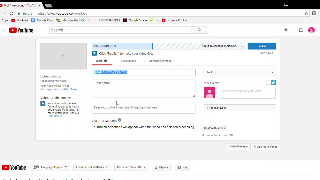The width and height of the screenshot is (320, 180).
Task: Click the 'Draft saved.' status text
Action: pos(266,53)
